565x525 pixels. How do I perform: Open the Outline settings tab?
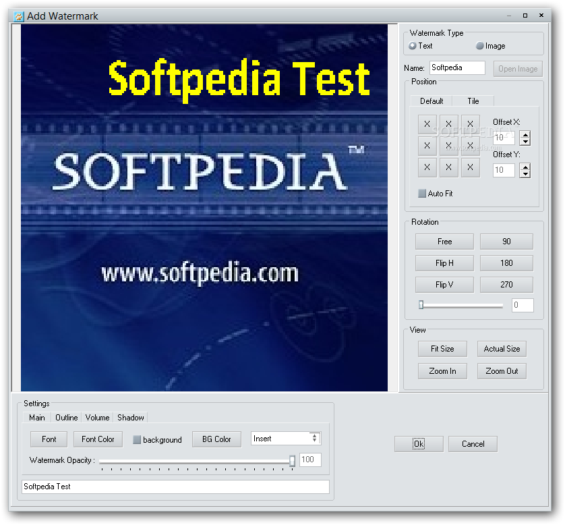coord(66,418)
